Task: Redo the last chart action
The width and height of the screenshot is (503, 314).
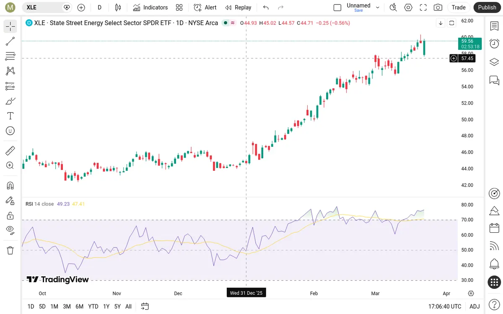Action: 281,8
